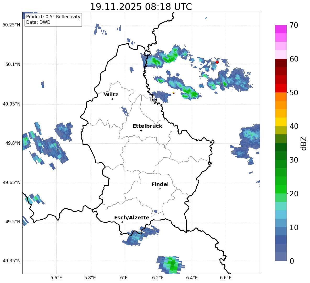This screenshot has width=310, height=283.
Task: Click the 10 colorbar tick label
Action: (294, 227)
